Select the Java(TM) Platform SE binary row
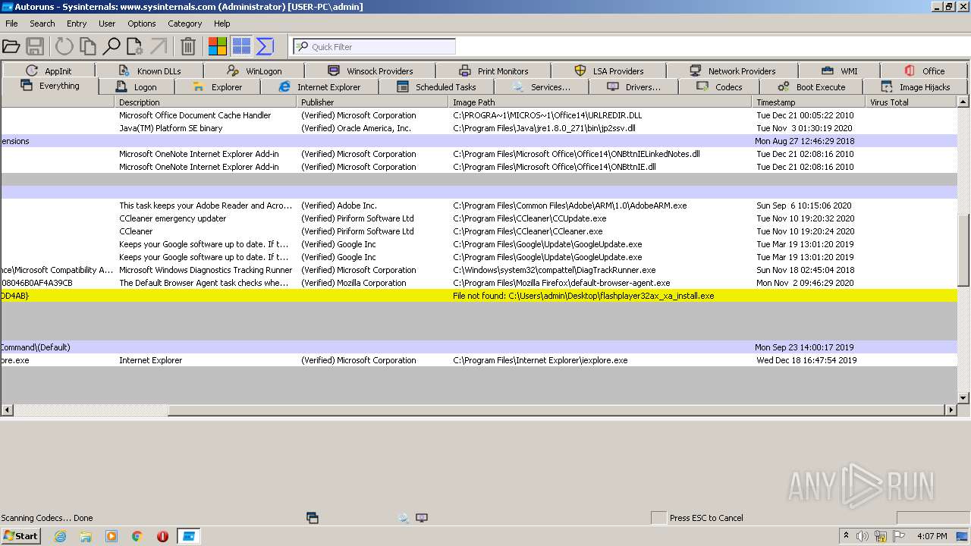This screenshot has width=971, height=546. (x=479, y=128)
